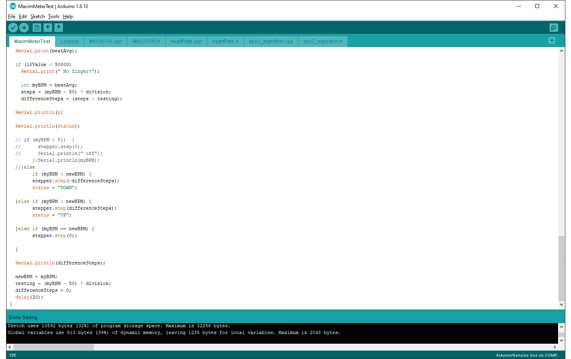The height and width of the screenshot is (359, 571).
Task: Minimize the Arduino window
Action: coord(519,6)
